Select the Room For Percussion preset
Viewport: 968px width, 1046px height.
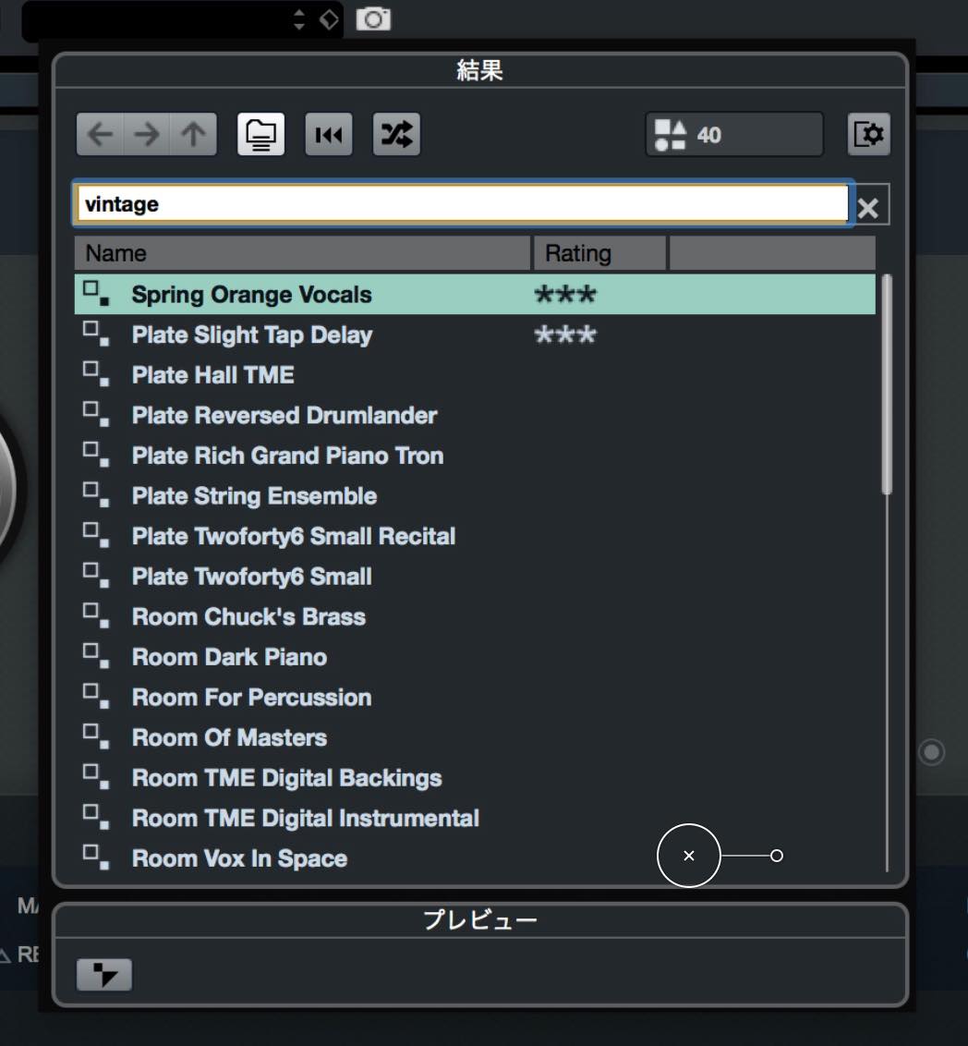tap(475, 698)
